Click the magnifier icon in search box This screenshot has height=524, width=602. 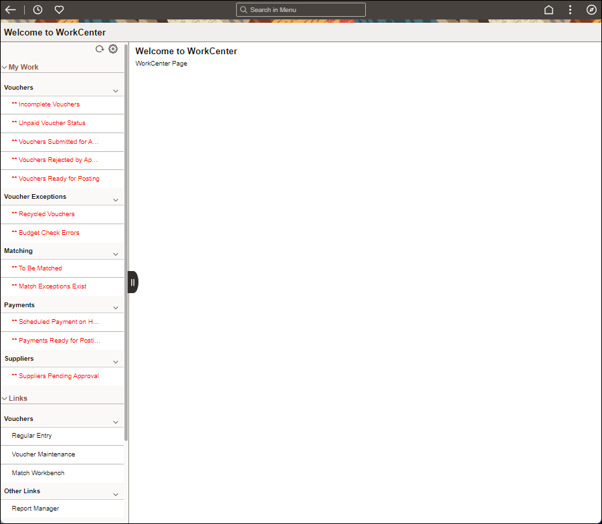243,9
